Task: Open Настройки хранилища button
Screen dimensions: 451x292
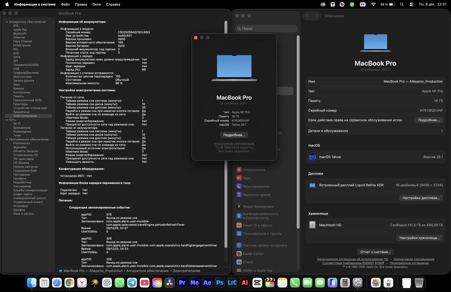Action: (x=419, y=238)
